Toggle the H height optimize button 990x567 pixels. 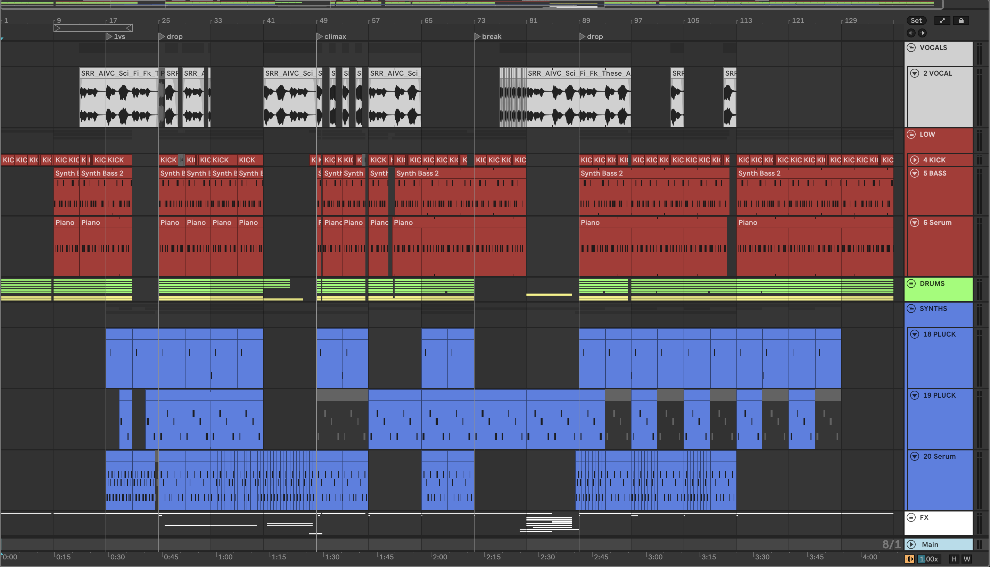(954, 559)
